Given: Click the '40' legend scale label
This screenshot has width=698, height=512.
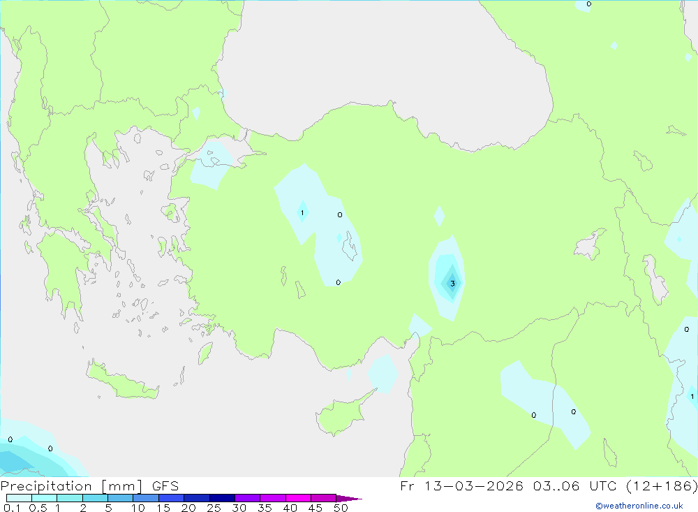Looking at the screenshot, I should point(290,508).
